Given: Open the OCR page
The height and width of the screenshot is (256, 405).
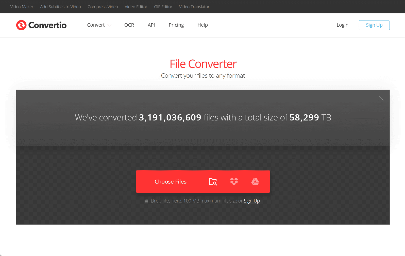Looking at the screenshot, I should [x=129, y=25].
